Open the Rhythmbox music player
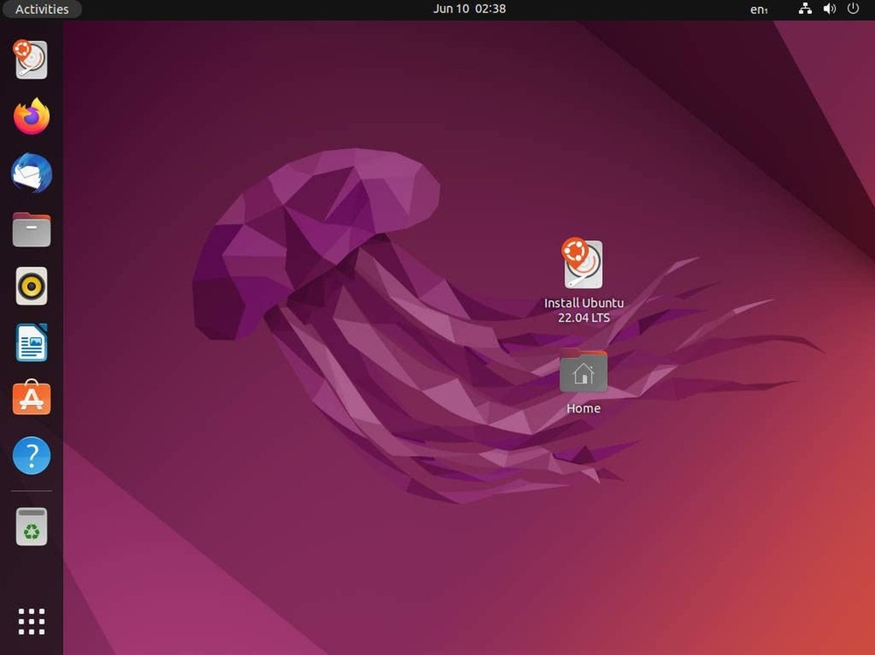The height and width of the screenshot is (655, 875). [31, 285]
